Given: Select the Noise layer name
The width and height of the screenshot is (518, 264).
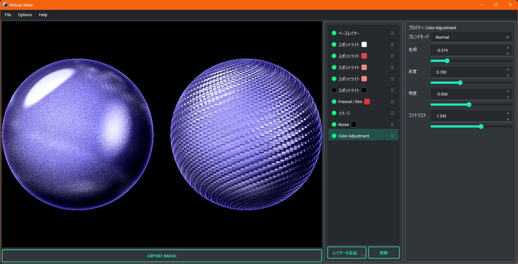Looking at the screenshot, I should pos(343,124).
